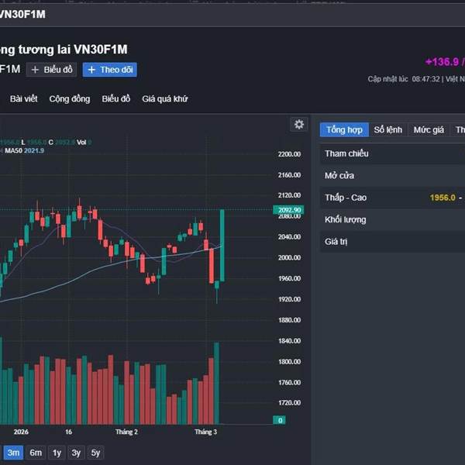Open chart settings gear icon

pos(299,125)
